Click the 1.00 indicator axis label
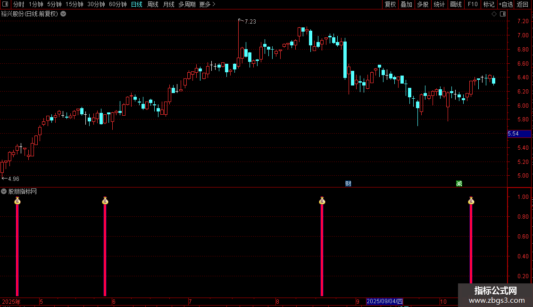This screenshot has height=307, width=533. pos(523,197)
